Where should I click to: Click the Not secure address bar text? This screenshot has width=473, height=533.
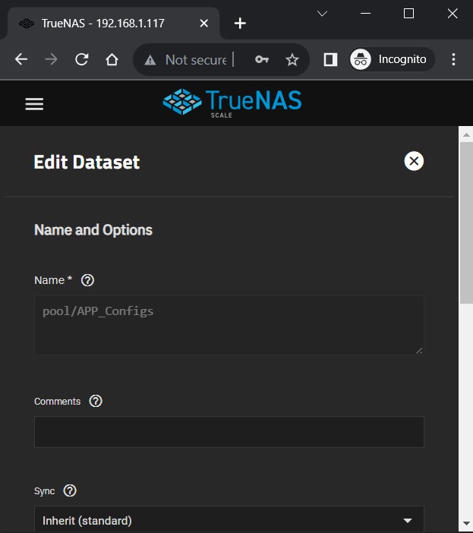click(x=196, y=60)
